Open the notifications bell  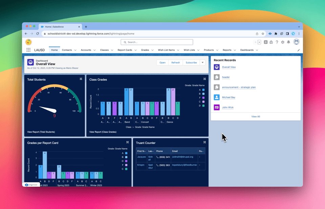(x=288, y=42)
